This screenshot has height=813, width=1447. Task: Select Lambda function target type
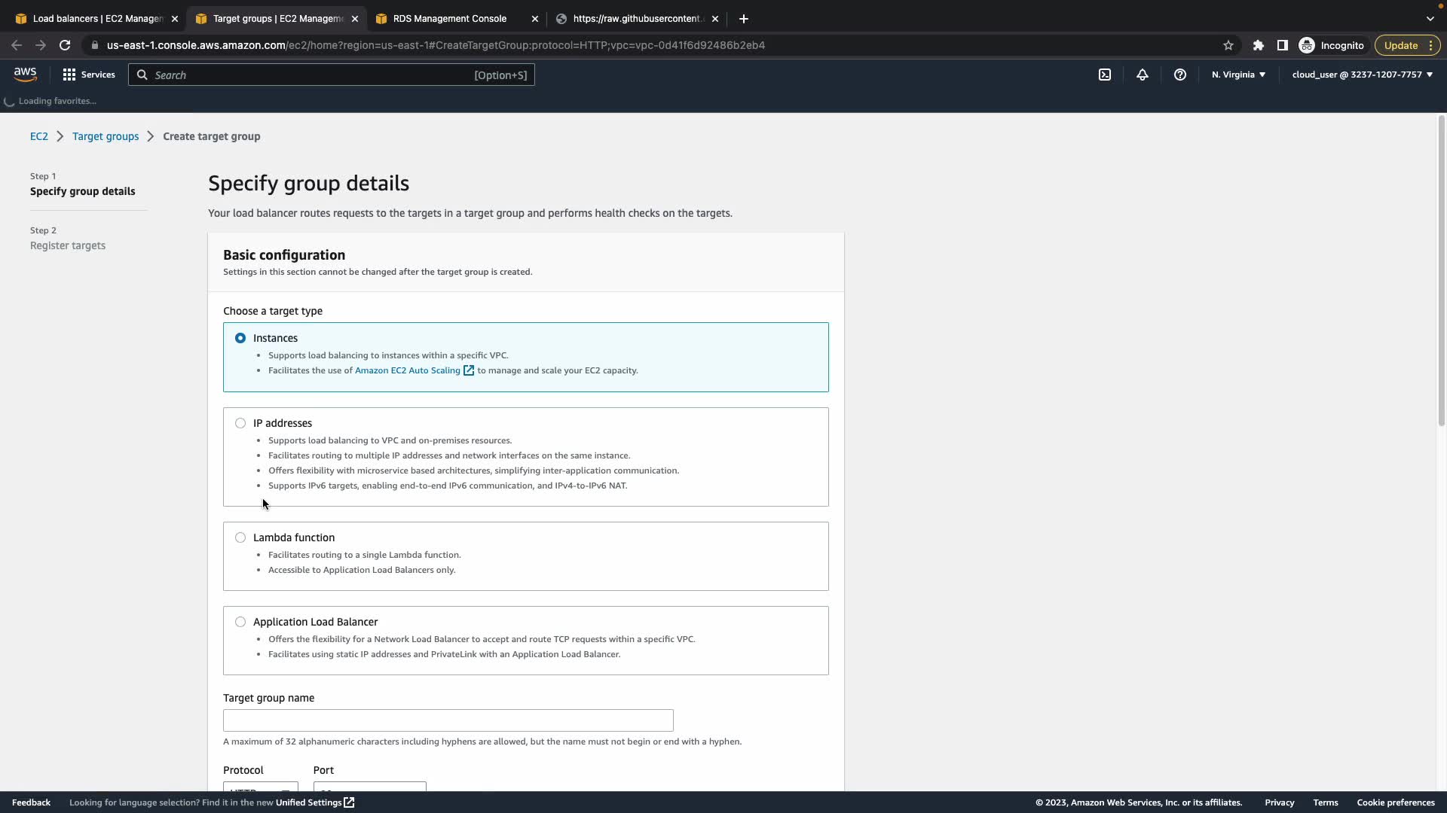240,537
